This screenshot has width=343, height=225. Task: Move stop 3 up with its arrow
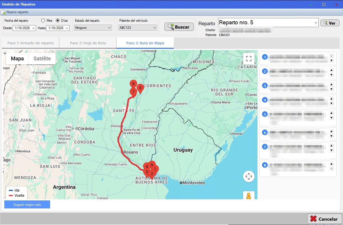(x=332, y=84)
